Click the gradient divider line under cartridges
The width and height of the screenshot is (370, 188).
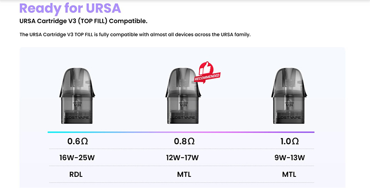pyautogui.click(x=181, y=132)
